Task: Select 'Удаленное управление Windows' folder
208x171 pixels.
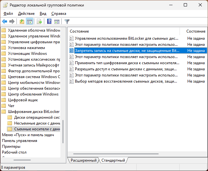Action: pos(34,36)
